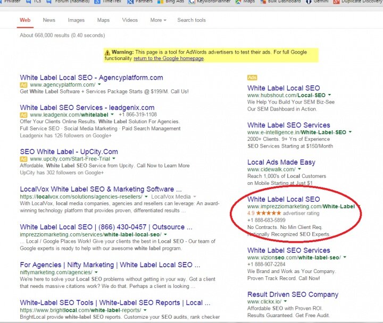Open For Agencies | Nifty Marketing result
This screenshot has width=383, height=323.
(x=110, y=265)
